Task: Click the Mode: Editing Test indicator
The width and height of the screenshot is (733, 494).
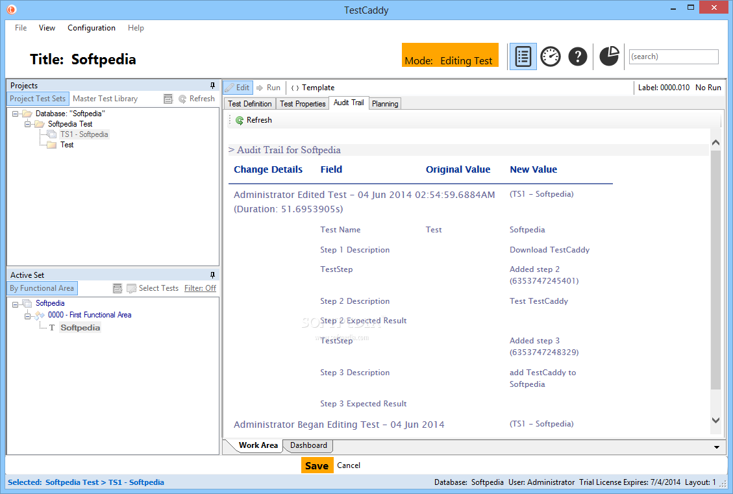Action: (x=450, y=55)
